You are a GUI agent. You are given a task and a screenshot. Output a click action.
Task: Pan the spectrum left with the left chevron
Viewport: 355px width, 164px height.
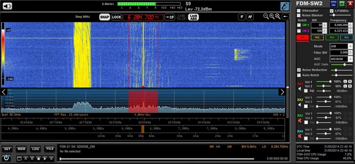point(4,92)
